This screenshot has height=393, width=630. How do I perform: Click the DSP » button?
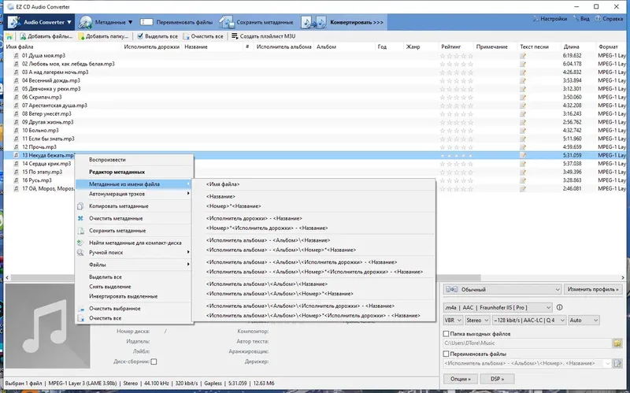point(497,379)
